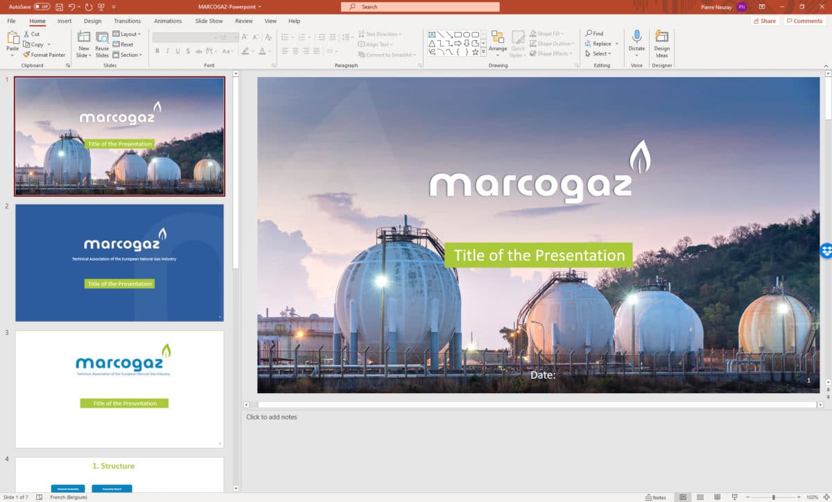
Task: Select the oval shape in Drawing gallery
Action: tap(467, 34)
